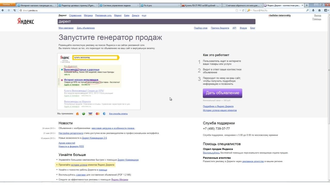
Task: Open Прогноз бюджета
Action: (x=220, y=28)
